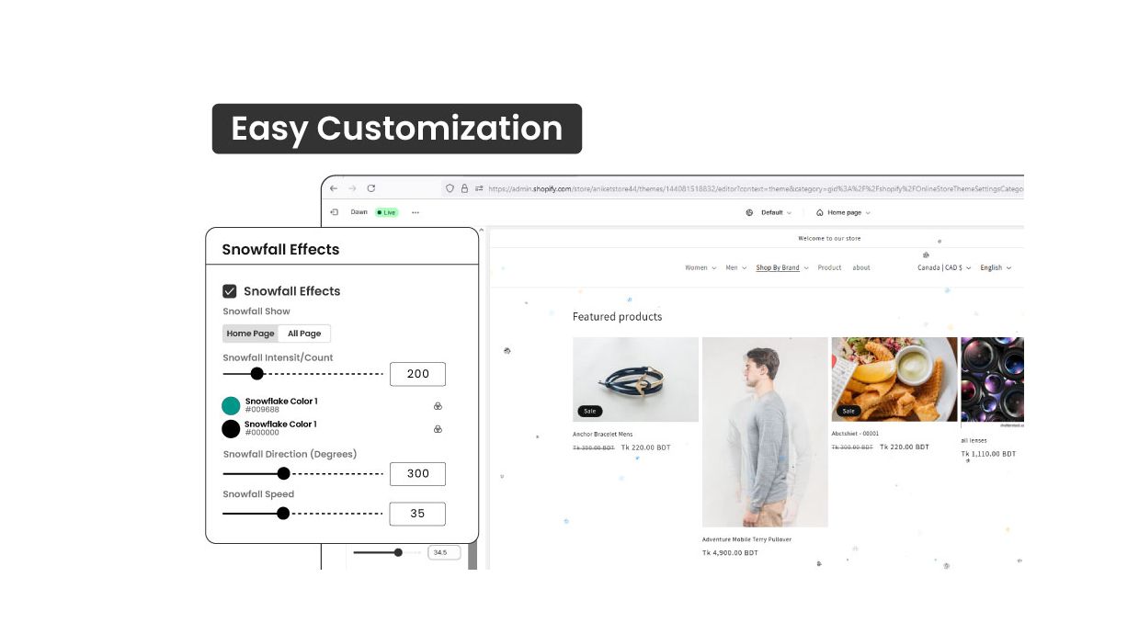Click the Welcome to our store announcement

click(x=829, y=239)
